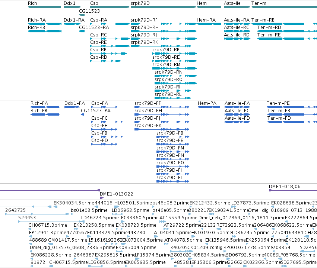Click the Hem gene label

coord(202,3)
